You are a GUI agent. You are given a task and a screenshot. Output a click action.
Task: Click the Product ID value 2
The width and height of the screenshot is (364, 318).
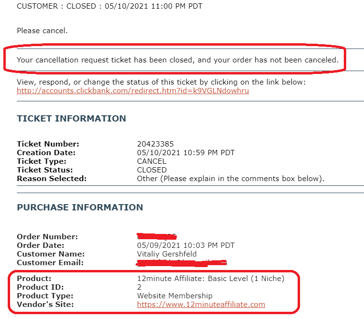[139, 287]
